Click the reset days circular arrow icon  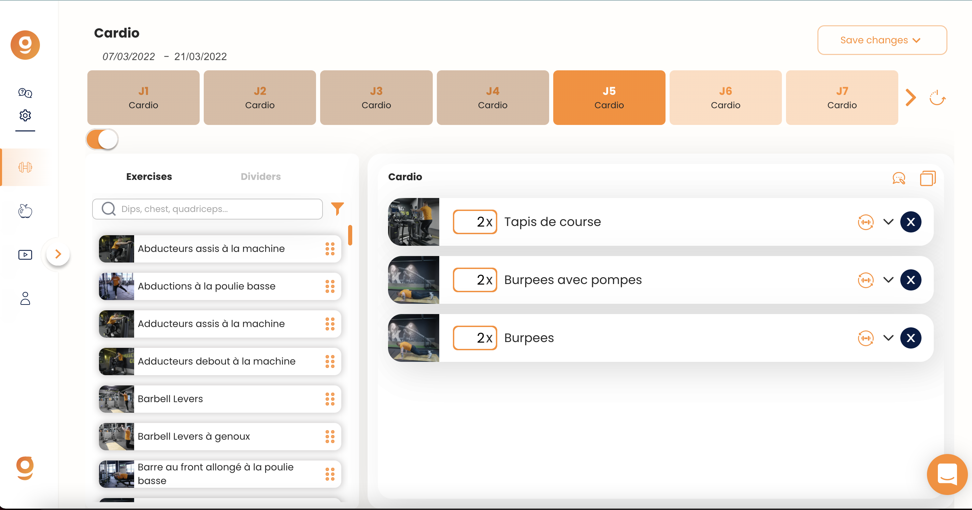(937, 98)
